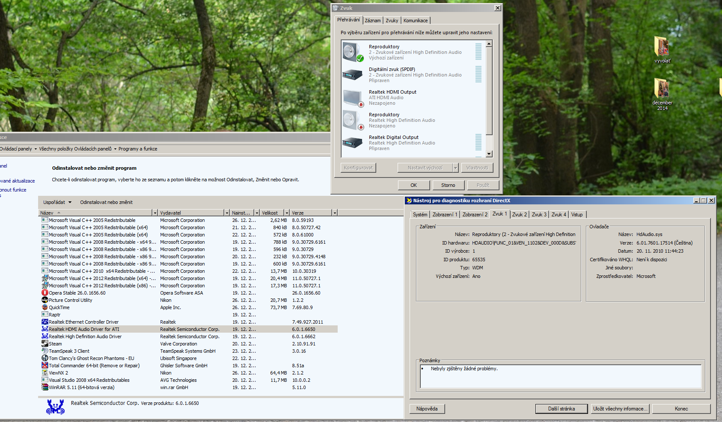Click the Picture Control Utility icon
Viewport: 722px width, 422px height.
click(x=45, y=300)
